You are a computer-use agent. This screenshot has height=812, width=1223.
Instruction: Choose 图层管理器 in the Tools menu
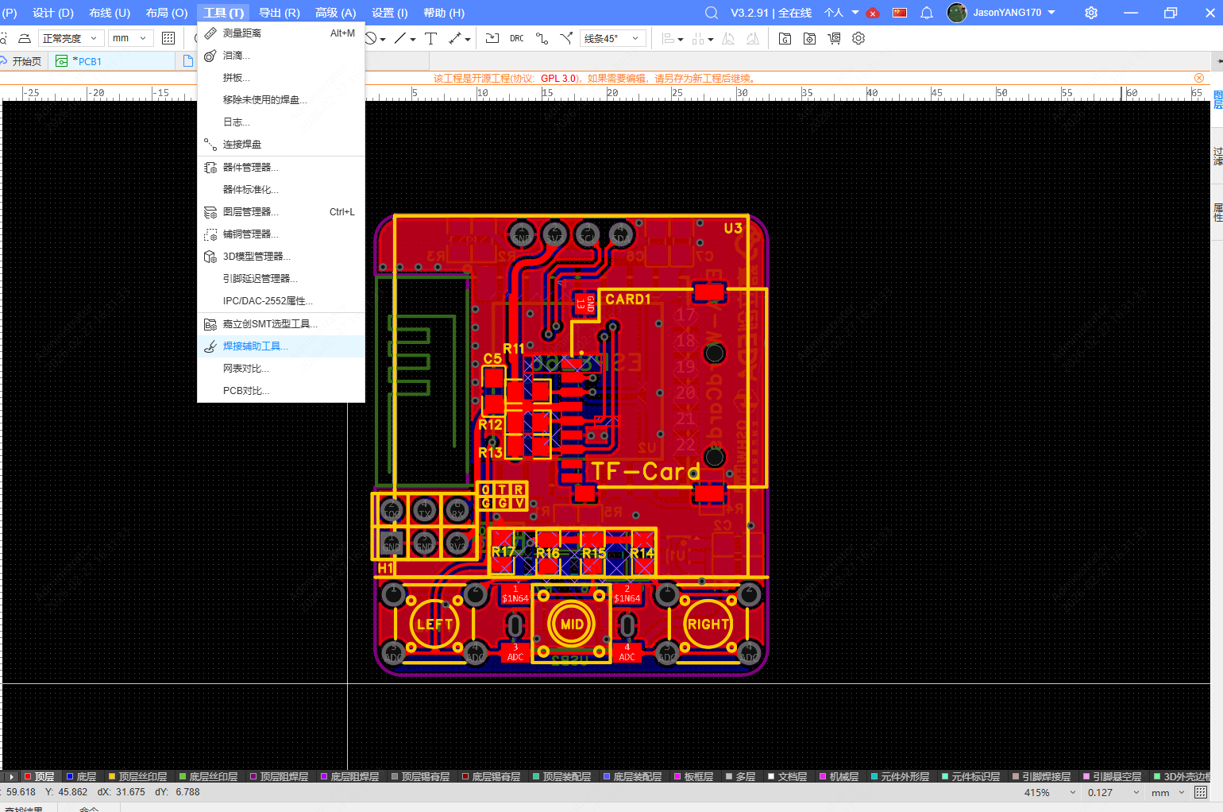[250, 212]
